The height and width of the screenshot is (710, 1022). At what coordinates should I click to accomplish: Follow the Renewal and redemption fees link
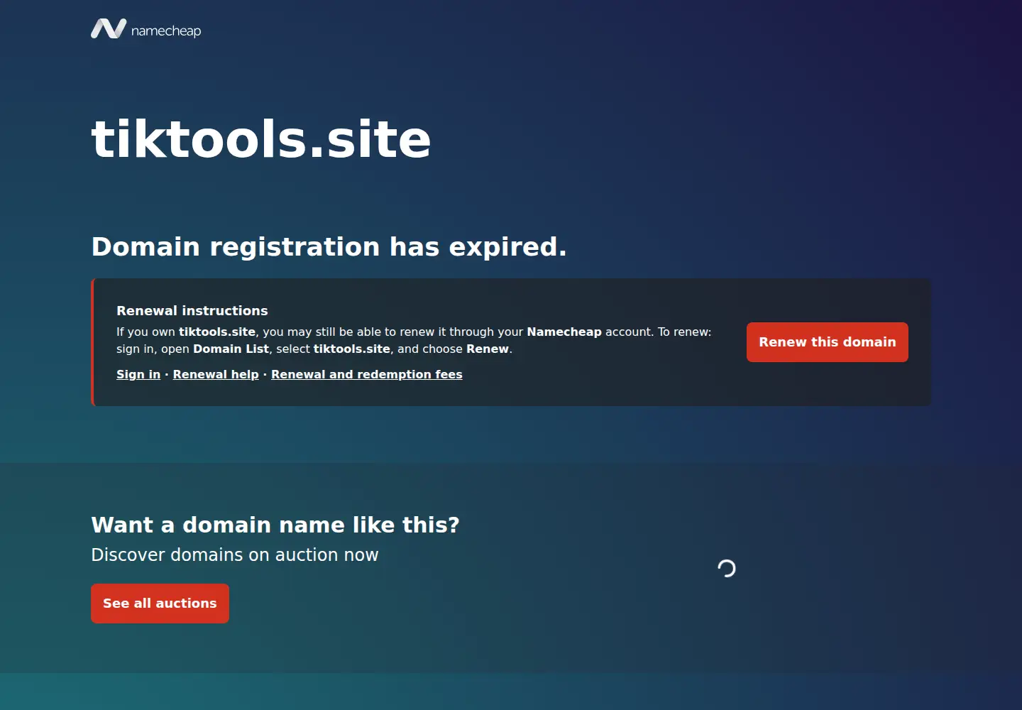coord(367,374)
